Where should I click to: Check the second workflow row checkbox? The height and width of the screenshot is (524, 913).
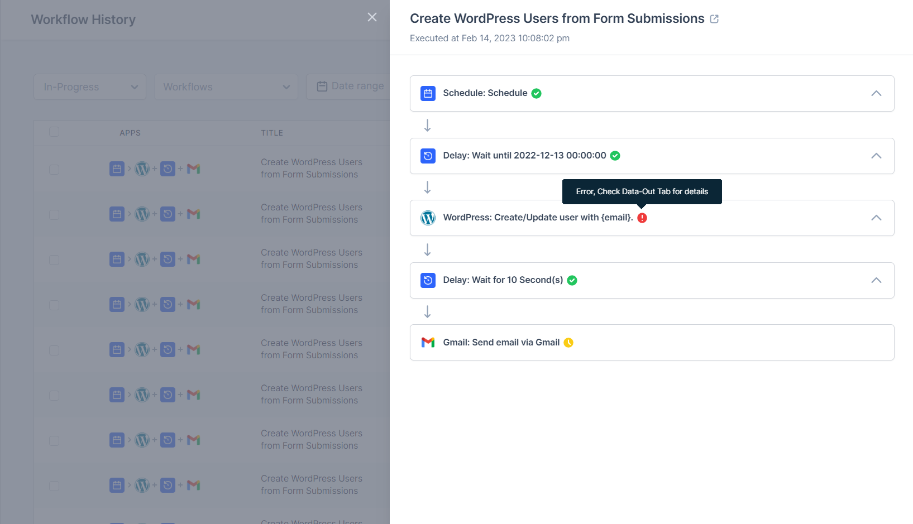click(x=54, y=214)
